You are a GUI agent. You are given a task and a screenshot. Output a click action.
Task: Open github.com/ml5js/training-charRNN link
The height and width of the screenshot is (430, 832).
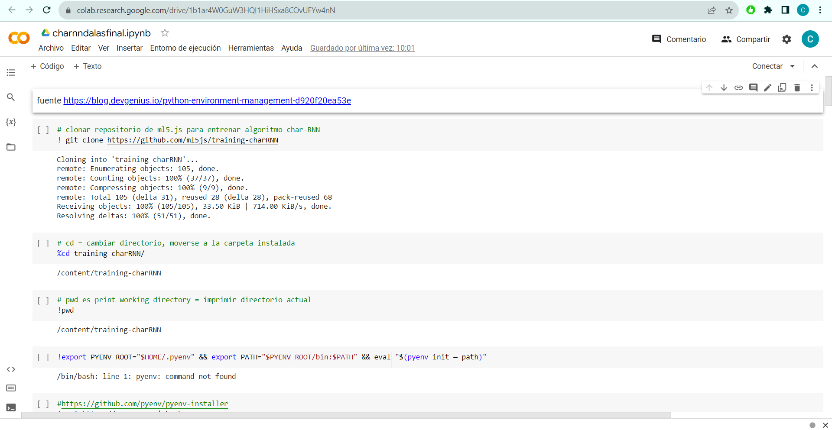193,140
